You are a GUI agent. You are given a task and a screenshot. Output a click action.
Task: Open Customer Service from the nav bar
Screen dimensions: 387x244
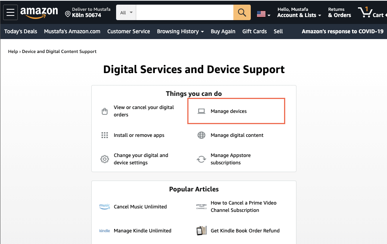pyautogui.click(x=128, y=31)
